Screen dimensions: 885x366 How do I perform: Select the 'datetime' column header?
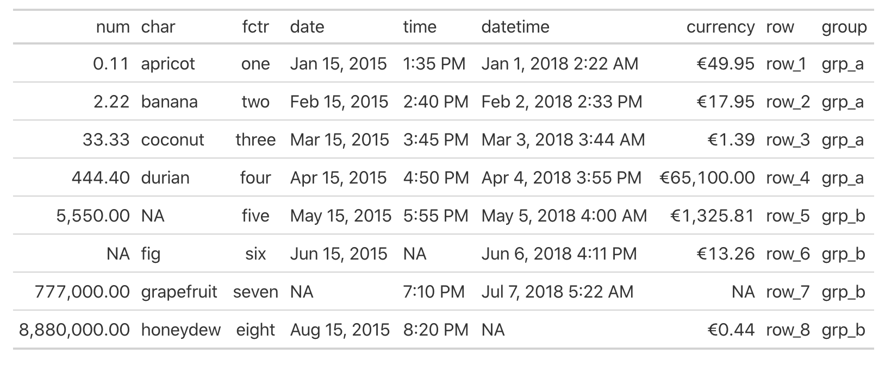pos(515,27)
